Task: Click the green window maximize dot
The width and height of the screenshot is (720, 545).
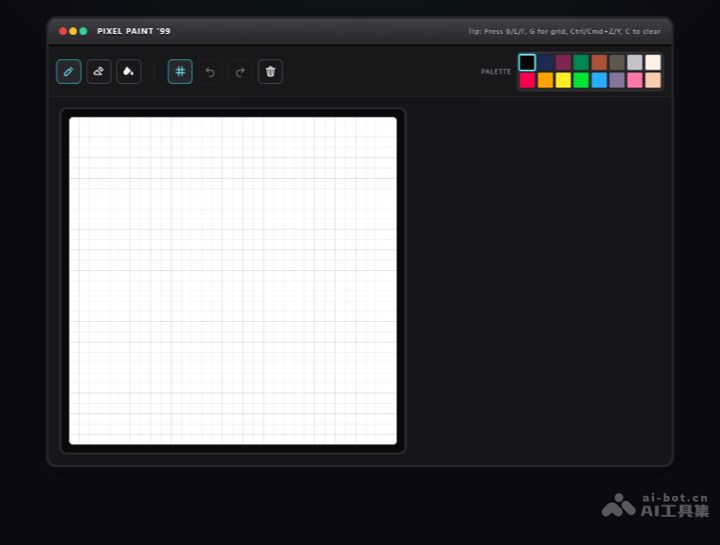Action: (83, 31)
